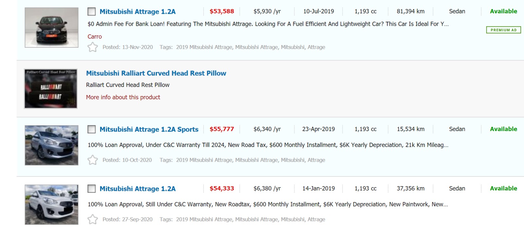Star the listing posted 13-Nov-2020
The width and height of the screenshot is (524, 230).
(x=93, y=47)
